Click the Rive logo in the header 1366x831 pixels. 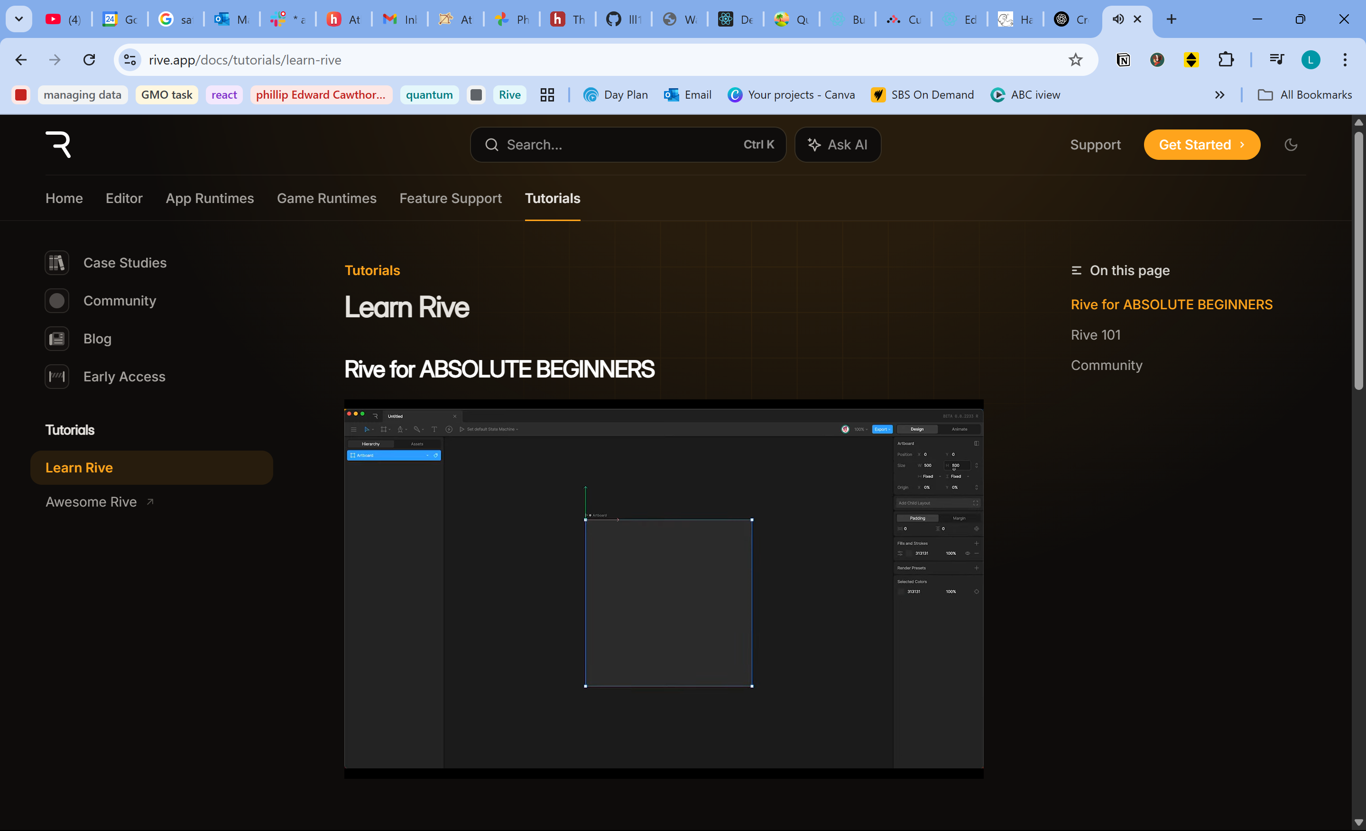(58, 145)
